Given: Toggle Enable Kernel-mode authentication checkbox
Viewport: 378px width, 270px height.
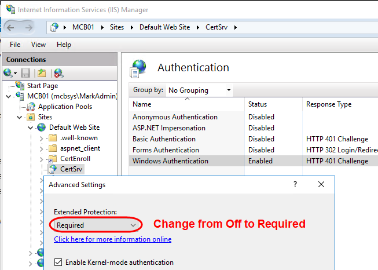Looking at the screenshot, I should pos(58,262).
